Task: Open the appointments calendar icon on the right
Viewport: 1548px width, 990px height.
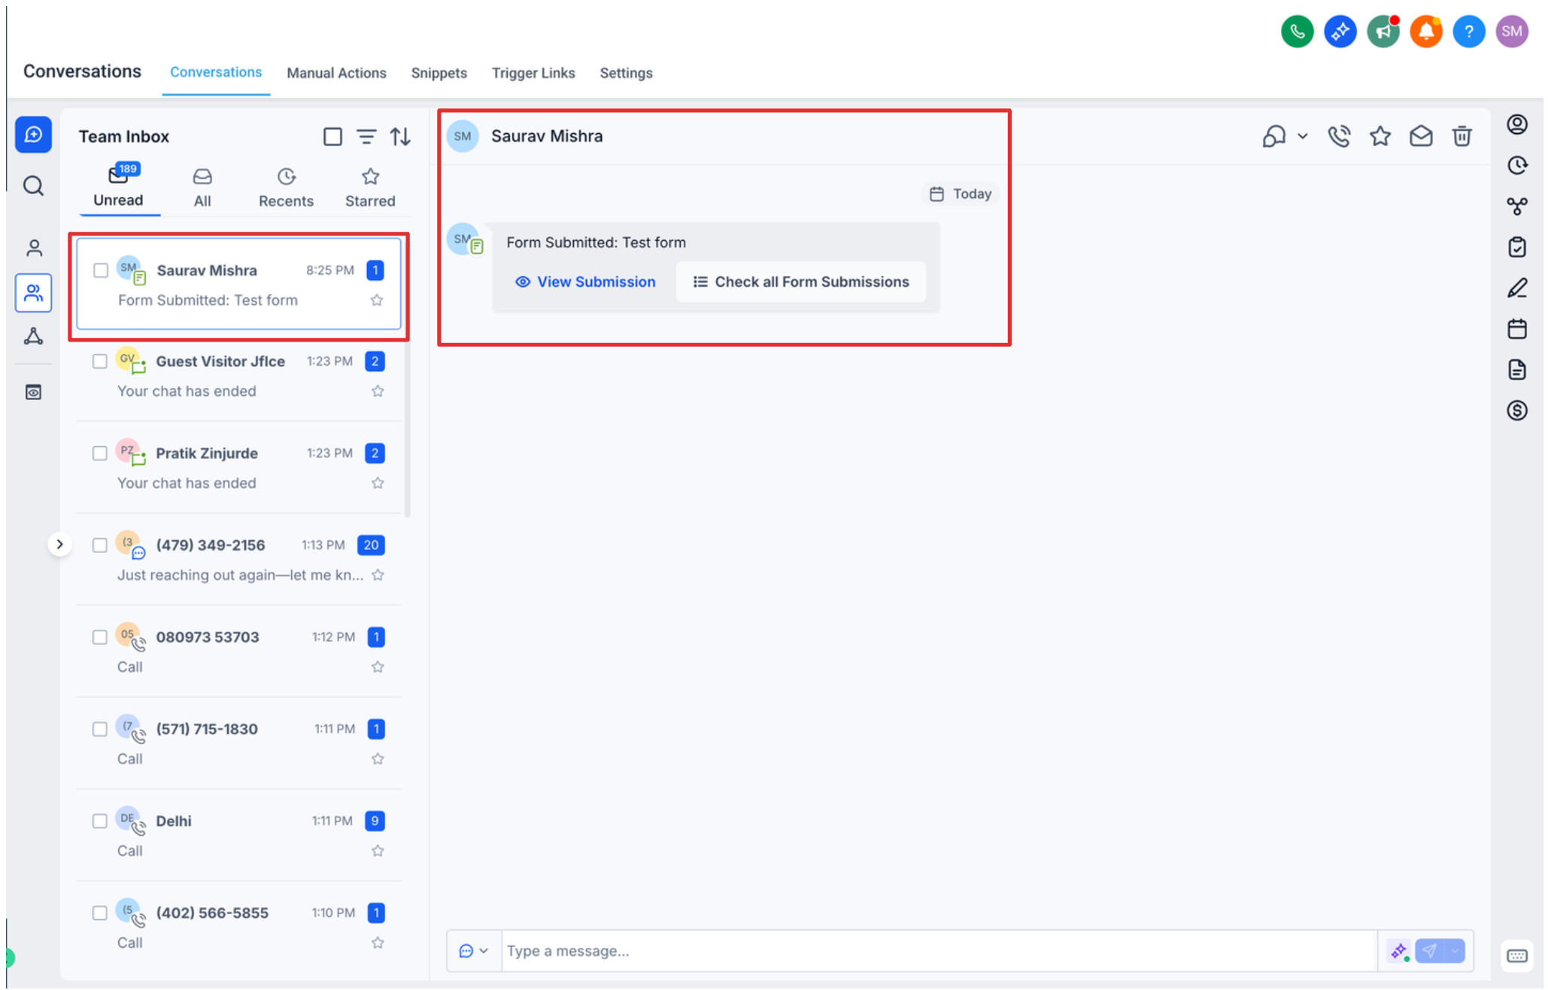Action: [1518, 329]
